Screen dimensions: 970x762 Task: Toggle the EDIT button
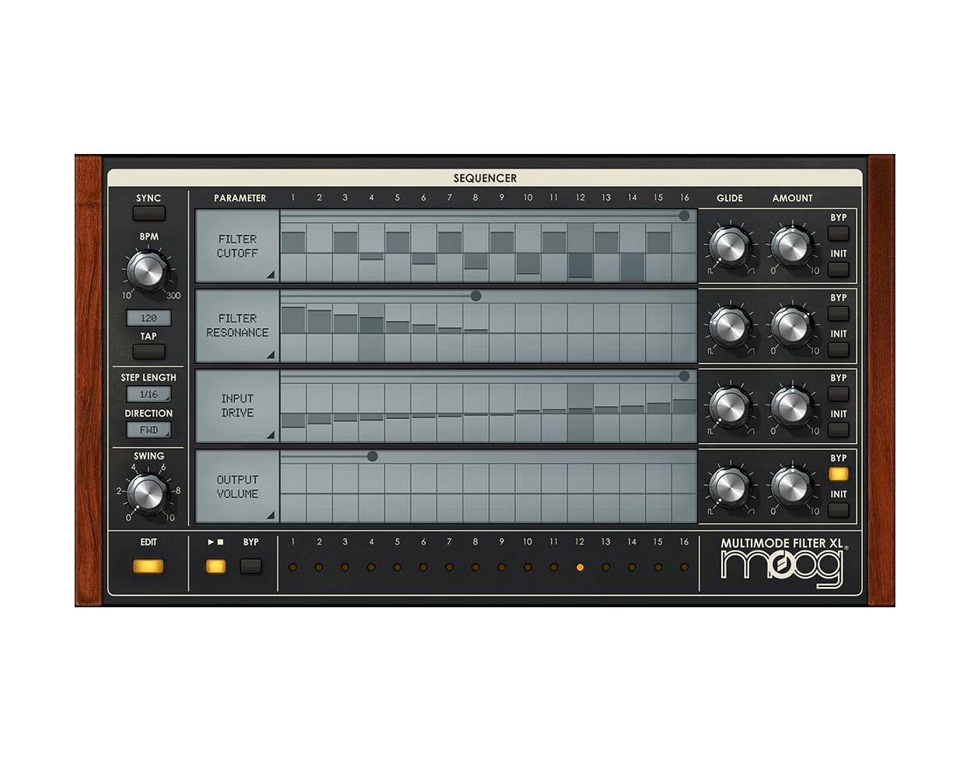coord(148,566)
